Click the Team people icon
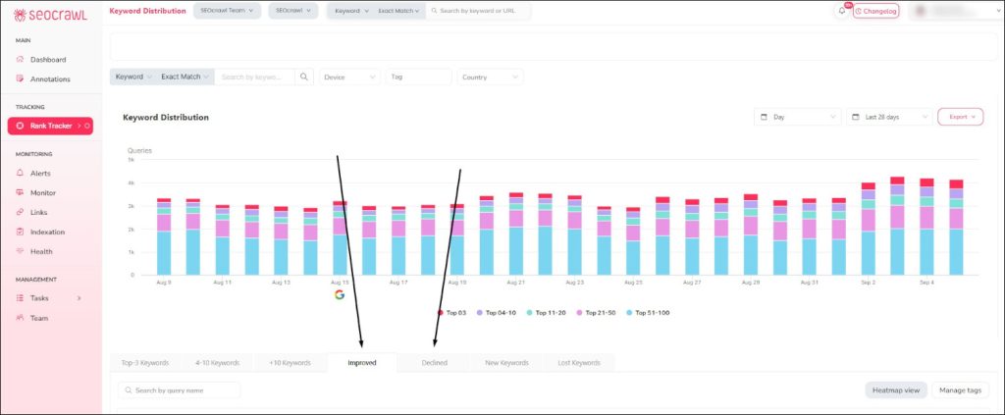 pyautogui.click(x=20, y=318)
